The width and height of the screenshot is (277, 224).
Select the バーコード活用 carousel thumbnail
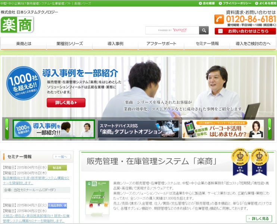pos(223,129)
